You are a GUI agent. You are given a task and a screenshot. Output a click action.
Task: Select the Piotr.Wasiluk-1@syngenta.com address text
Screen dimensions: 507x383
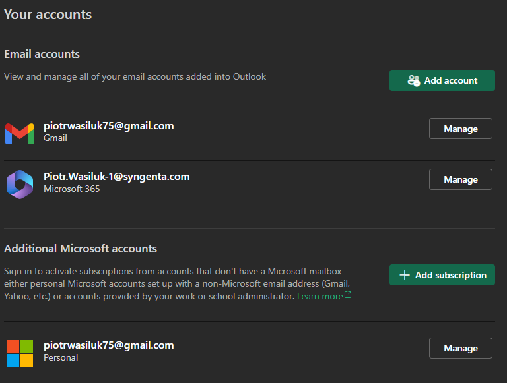click(x=117, y=176)
